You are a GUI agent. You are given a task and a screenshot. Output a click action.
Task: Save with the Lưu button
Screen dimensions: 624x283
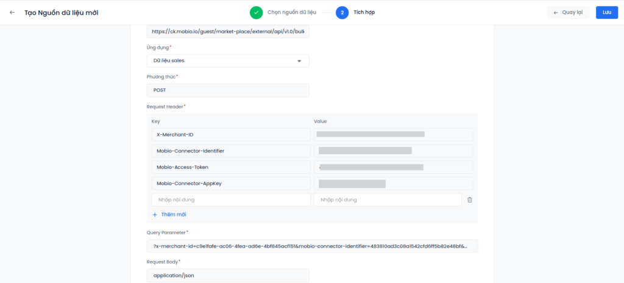606,12
